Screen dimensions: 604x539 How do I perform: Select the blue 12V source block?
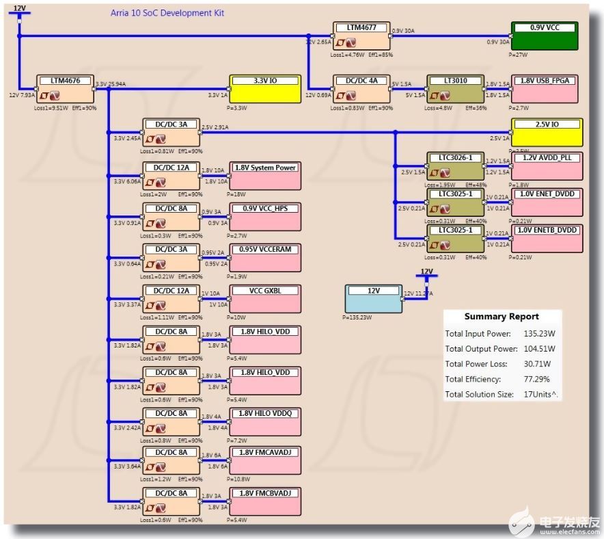pyautogui.click(x=373, y=299)
